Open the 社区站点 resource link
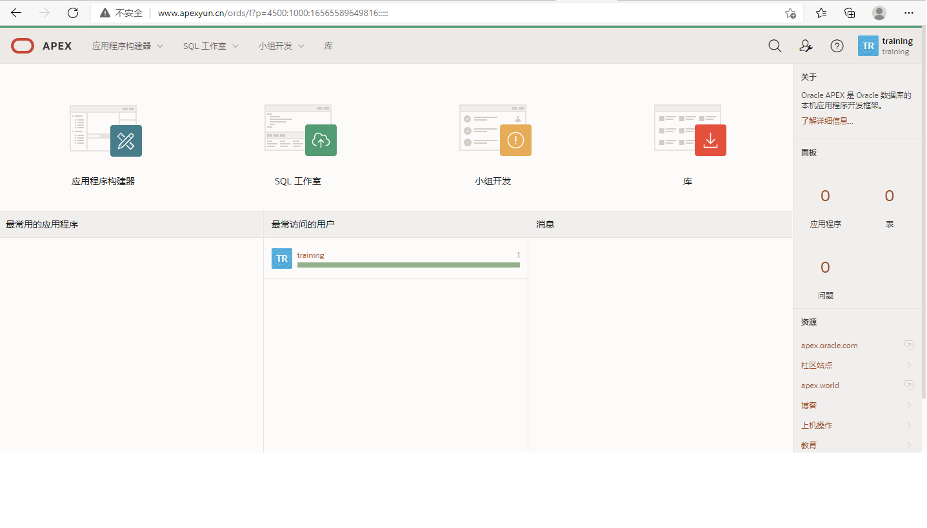927x528 pixels. pyautogui.click(x=817, y=365)
